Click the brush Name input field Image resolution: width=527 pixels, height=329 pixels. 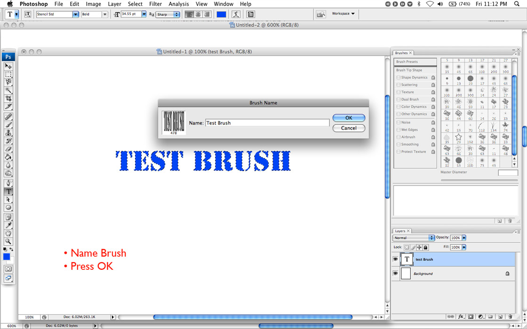[267, 123]
